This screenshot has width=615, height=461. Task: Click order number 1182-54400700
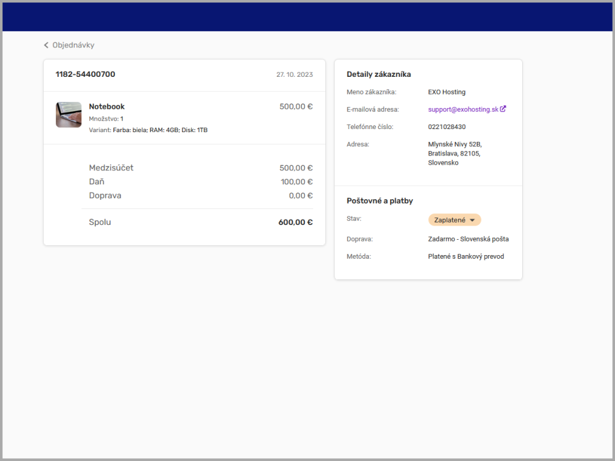coord(85,74)
